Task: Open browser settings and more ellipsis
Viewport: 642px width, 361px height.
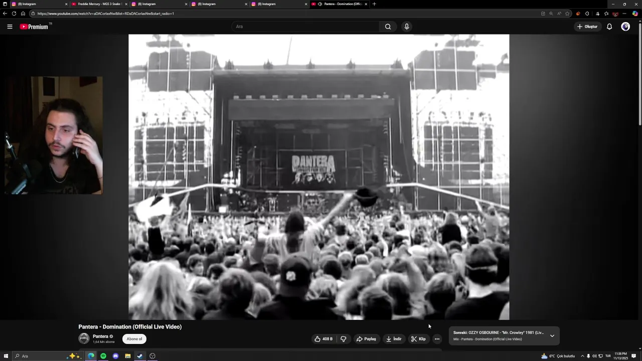Action: pyautogui.click(x=624, y=14)
